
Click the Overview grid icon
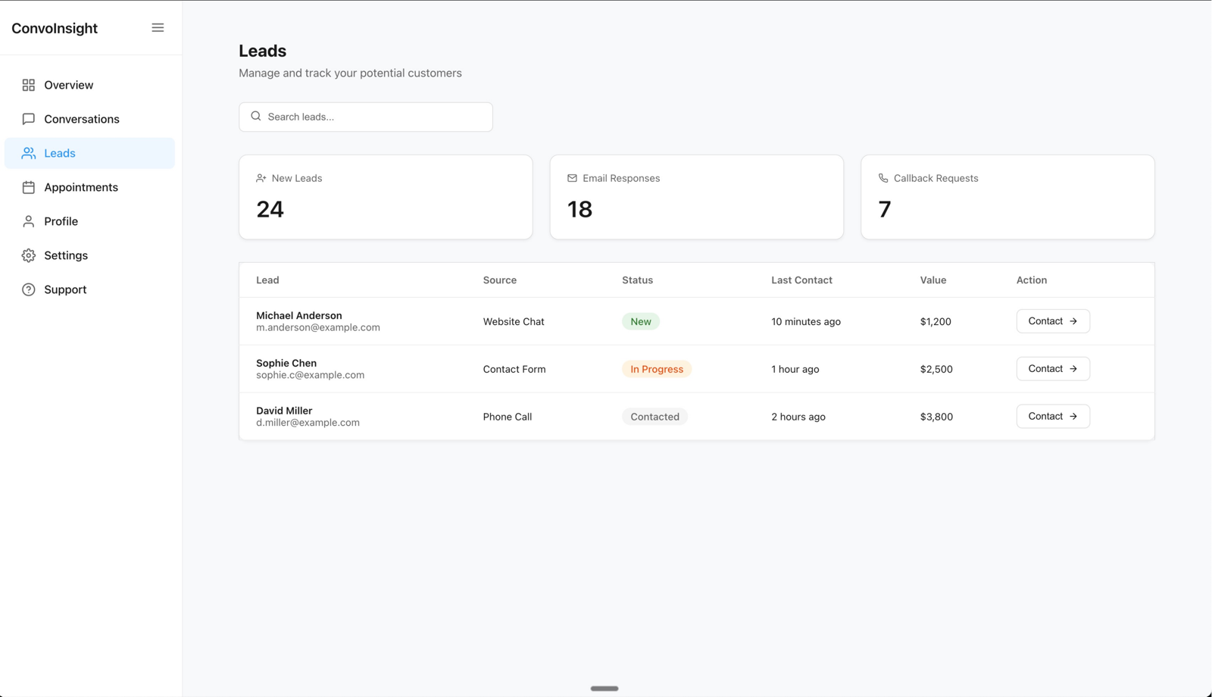coord(29,85)
